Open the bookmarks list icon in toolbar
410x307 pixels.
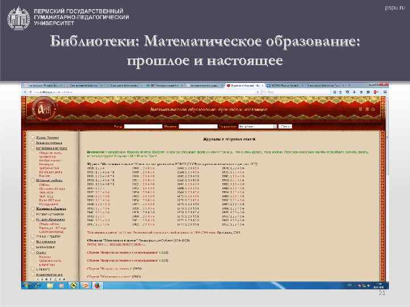click(x=341, y=92)
